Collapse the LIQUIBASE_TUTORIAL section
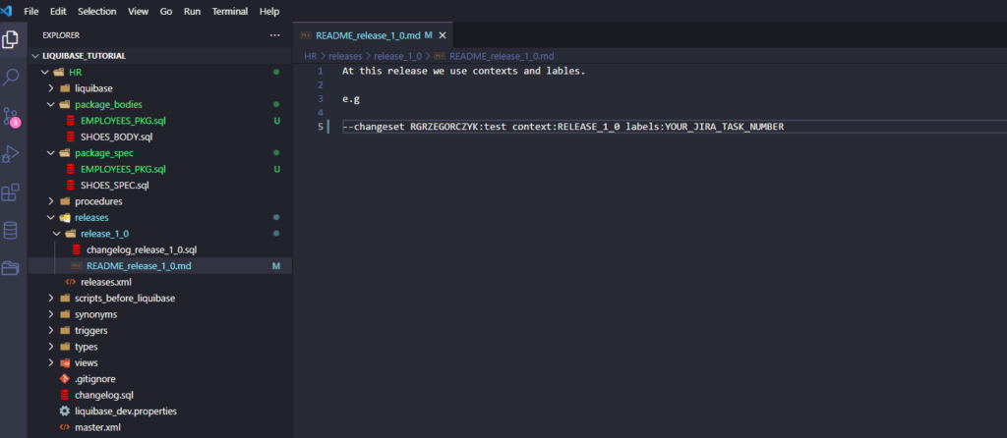This screenshot has width=1007, height=438. click(x=159, y=56)
